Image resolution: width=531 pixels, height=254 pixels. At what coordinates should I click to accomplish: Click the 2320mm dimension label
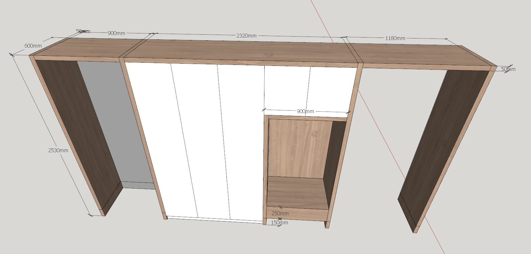point(246,36)
